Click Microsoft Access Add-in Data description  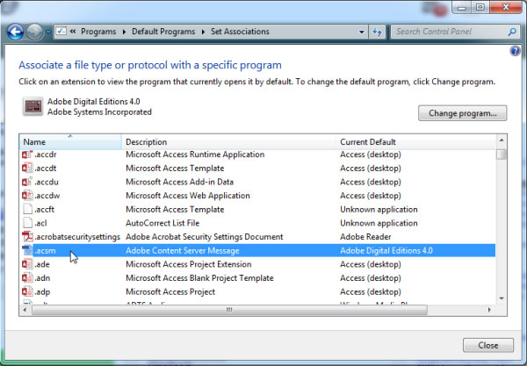[179, 182]
